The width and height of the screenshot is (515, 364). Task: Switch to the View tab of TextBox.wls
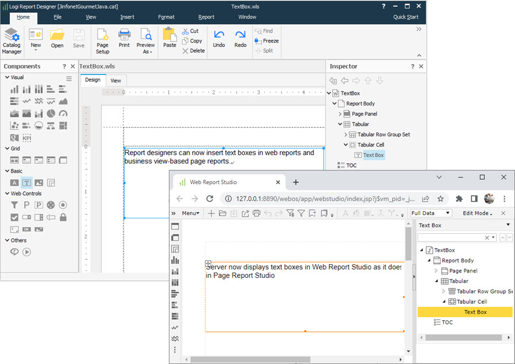tap(116, 81)
